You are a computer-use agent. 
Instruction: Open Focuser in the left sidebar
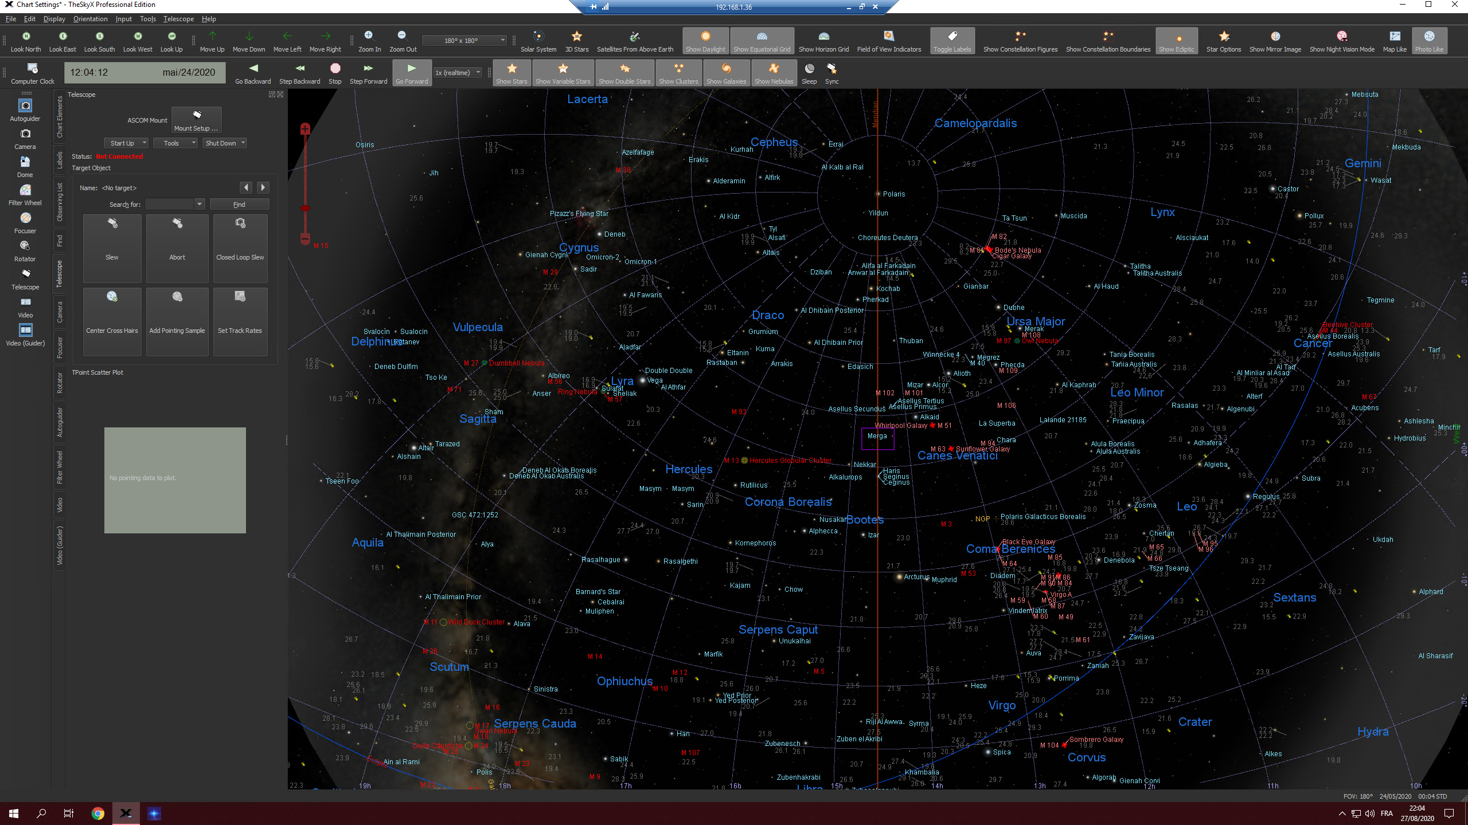click(x=25, y=223)
